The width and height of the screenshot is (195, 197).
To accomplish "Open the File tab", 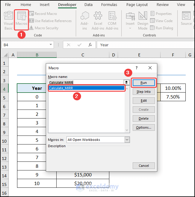I will [8, 5].
